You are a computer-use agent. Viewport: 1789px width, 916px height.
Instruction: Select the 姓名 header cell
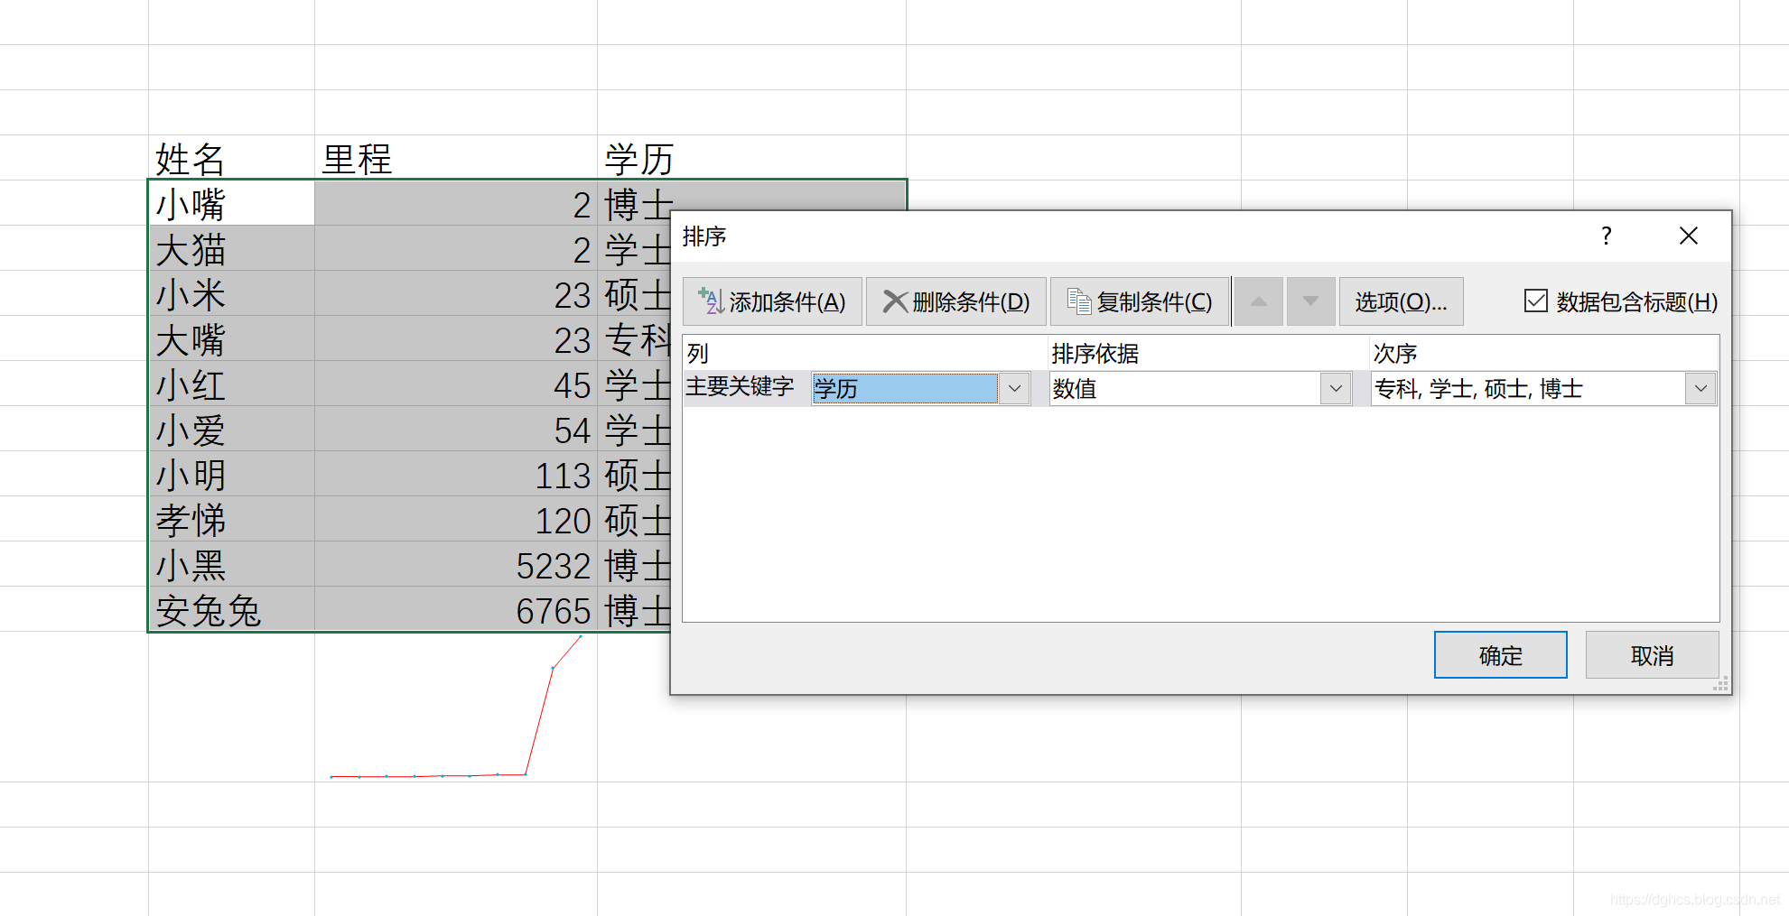click(x=231, y=158)
